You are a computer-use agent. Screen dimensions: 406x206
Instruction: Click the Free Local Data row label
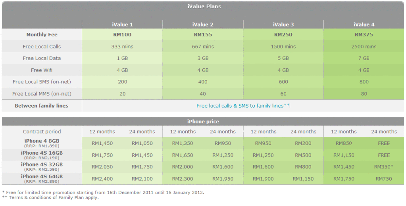tap(42, 58)
